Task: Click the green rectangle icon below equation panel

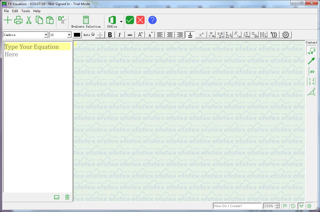Action: coord(57,197)
